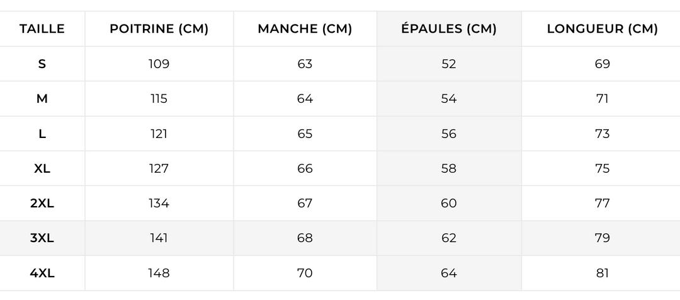Select the 4XL size label
This screenshot has width=680, height=300.
point(42,274)
